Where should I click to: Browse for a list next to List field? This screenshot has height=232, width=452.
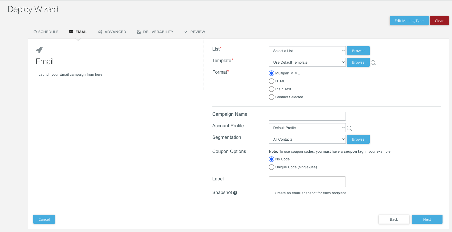[358, 51]
